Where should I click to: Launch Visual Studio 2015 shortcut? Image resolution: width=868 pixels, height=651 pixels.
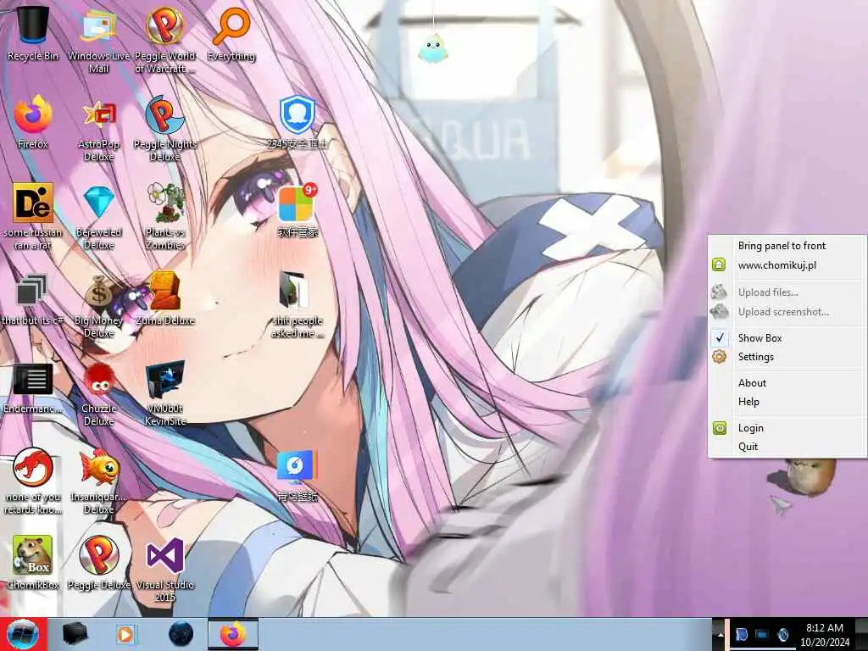(165, 569)
